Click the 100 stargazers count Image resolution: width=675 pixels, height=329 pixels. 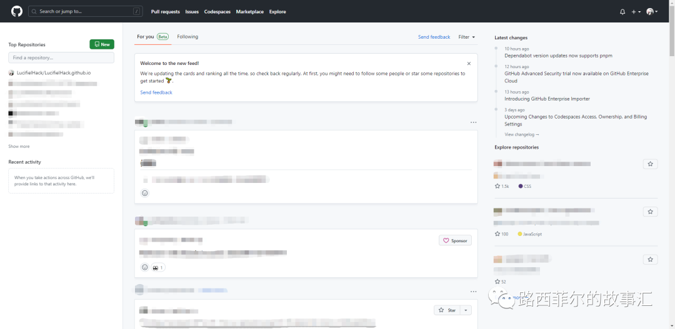(501, 234)
